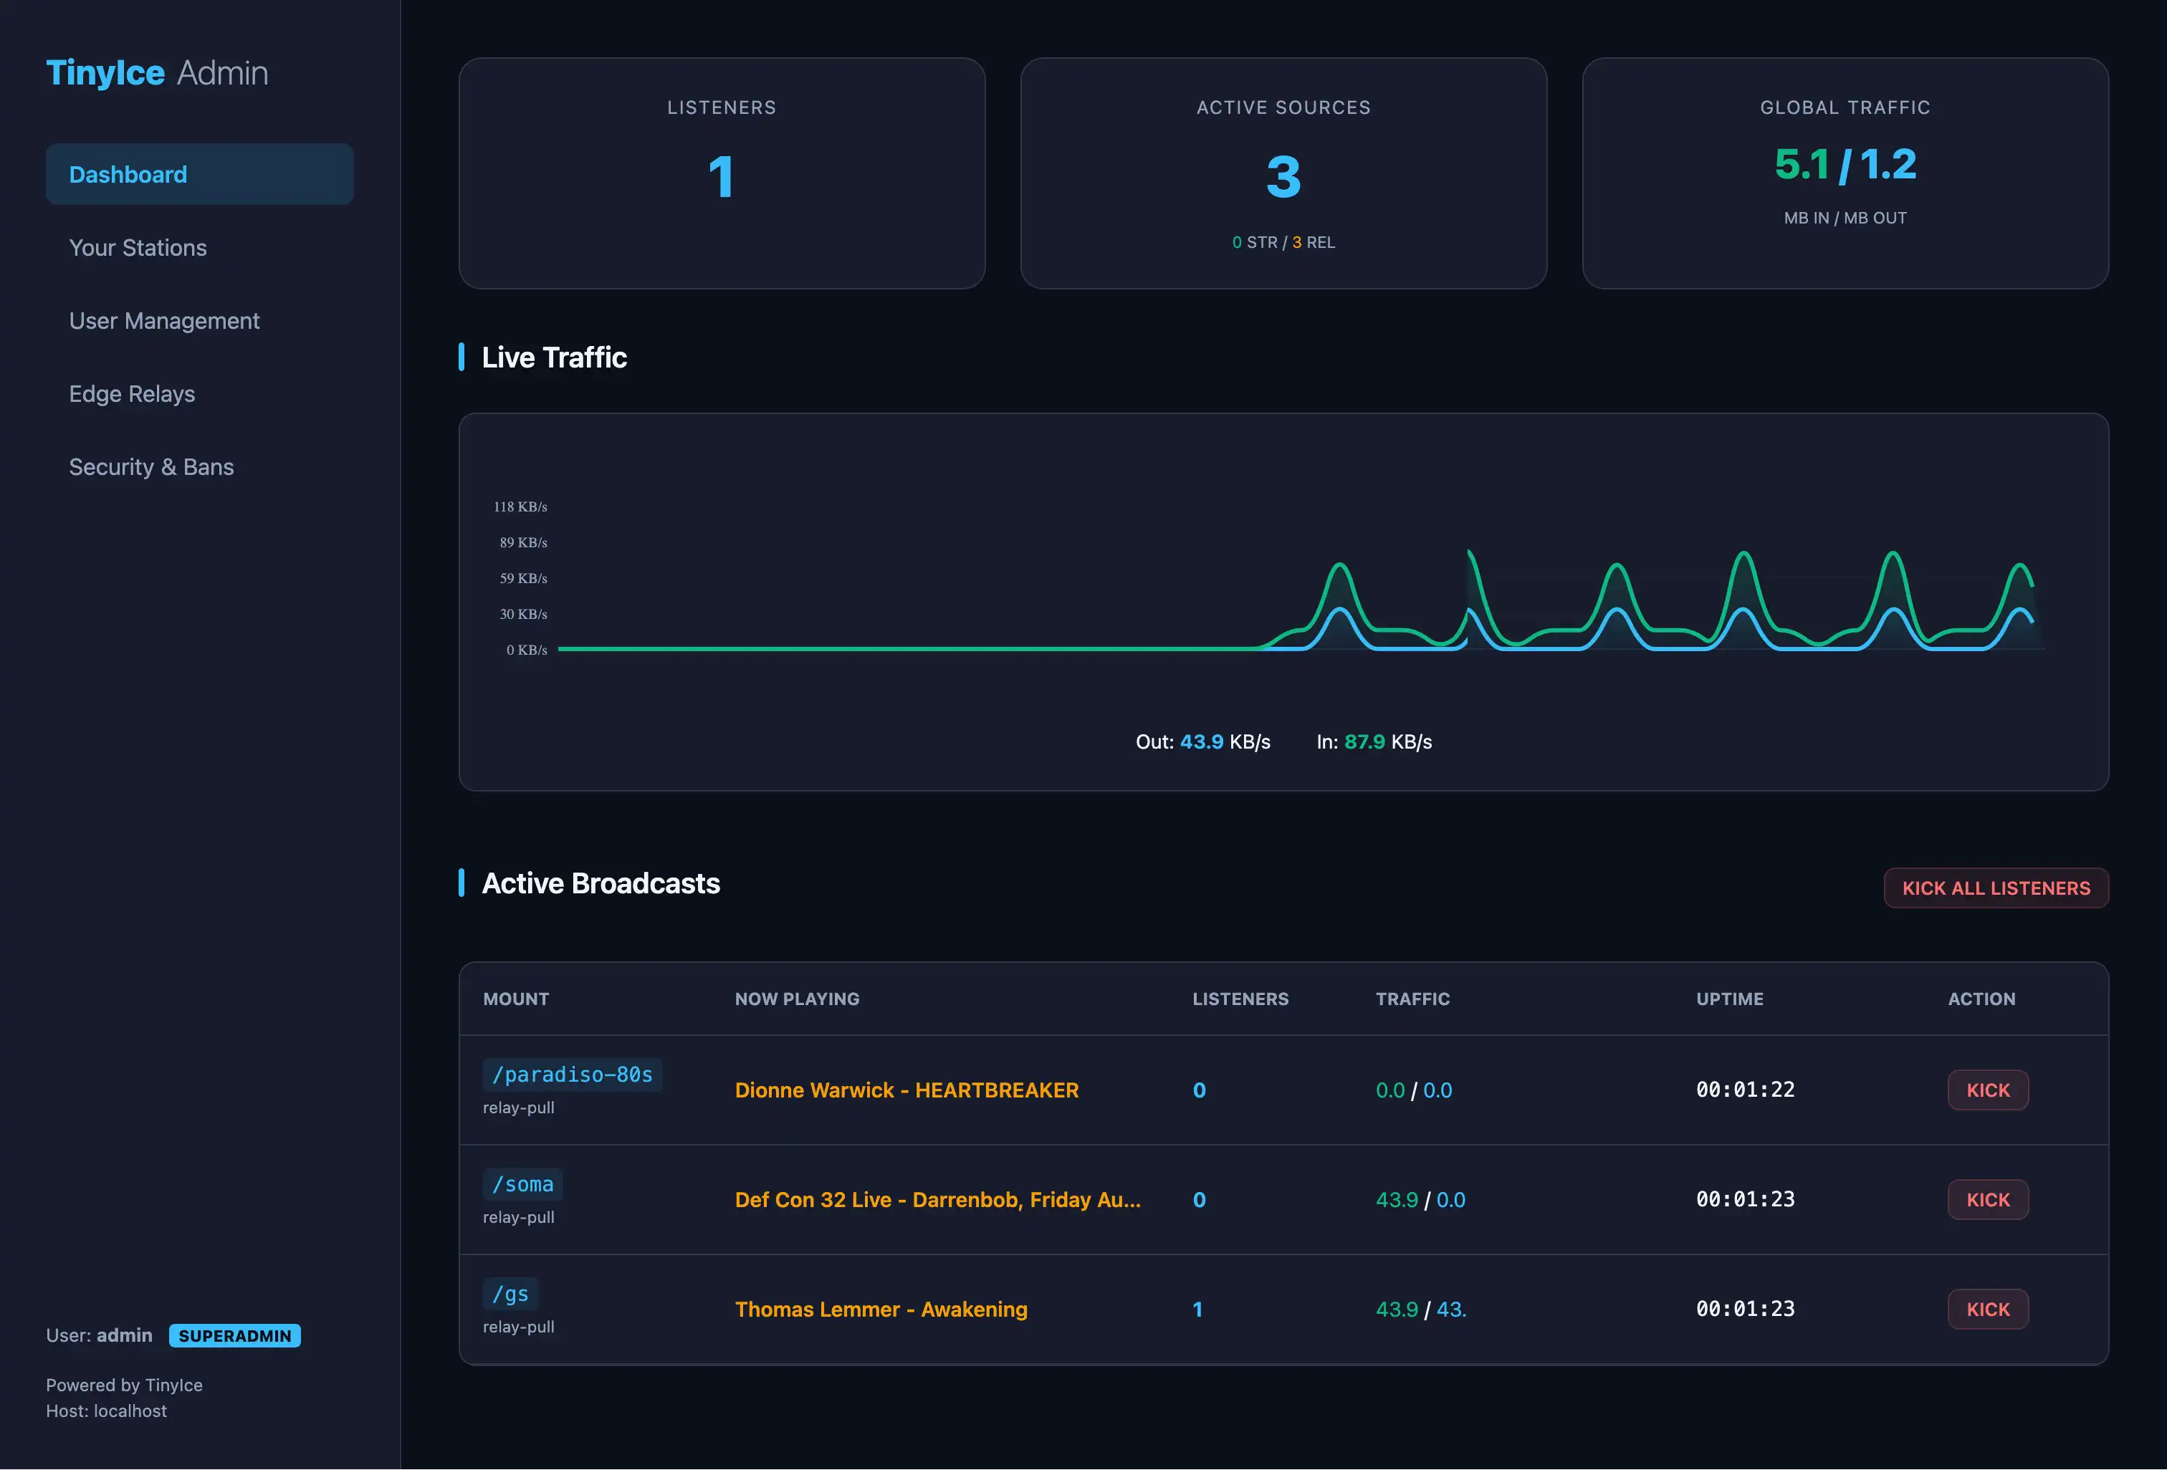The image size is (2167, 1470).
Task: Navigate to Edge Relays
Action: [133, 394]
